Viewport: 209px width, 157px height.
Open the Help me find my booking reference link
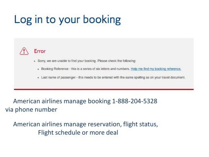pyautogui.click(x=156, y=69)
